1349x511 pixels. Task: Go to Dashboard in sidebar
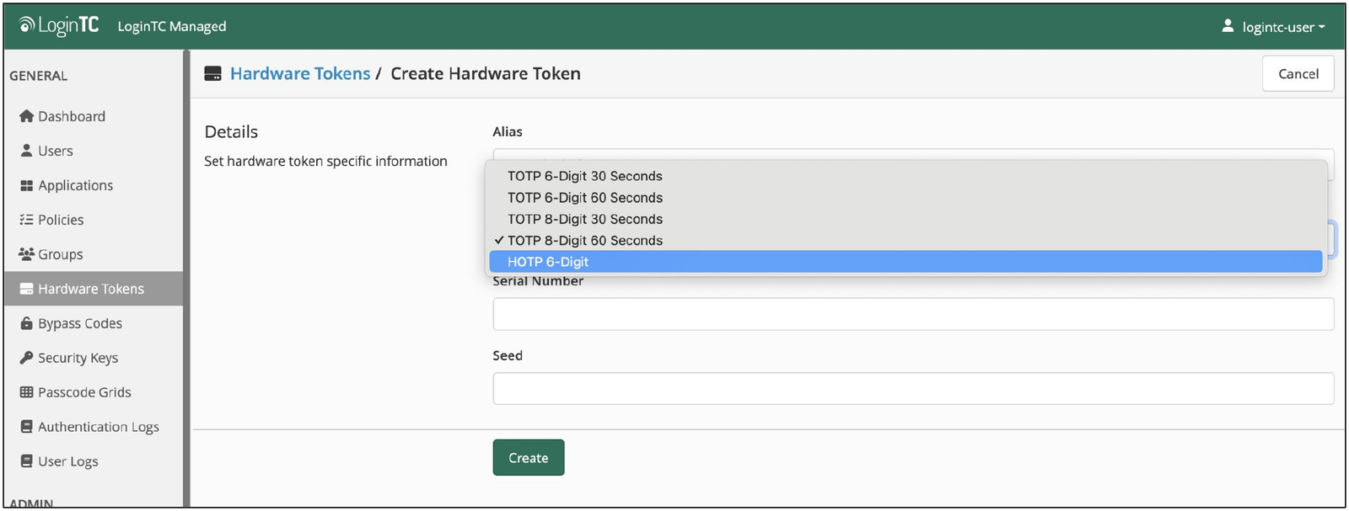pos(93,116)
